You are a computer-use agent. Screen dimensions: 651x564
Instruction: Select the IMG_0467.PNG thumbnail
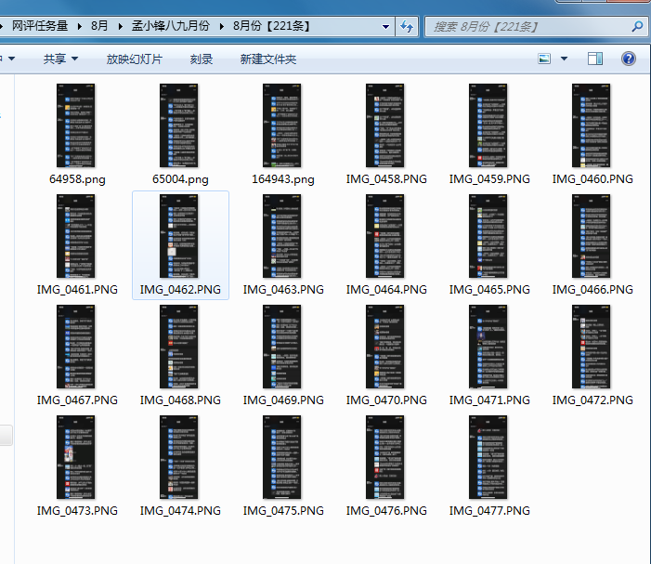(x=75, y=347)
